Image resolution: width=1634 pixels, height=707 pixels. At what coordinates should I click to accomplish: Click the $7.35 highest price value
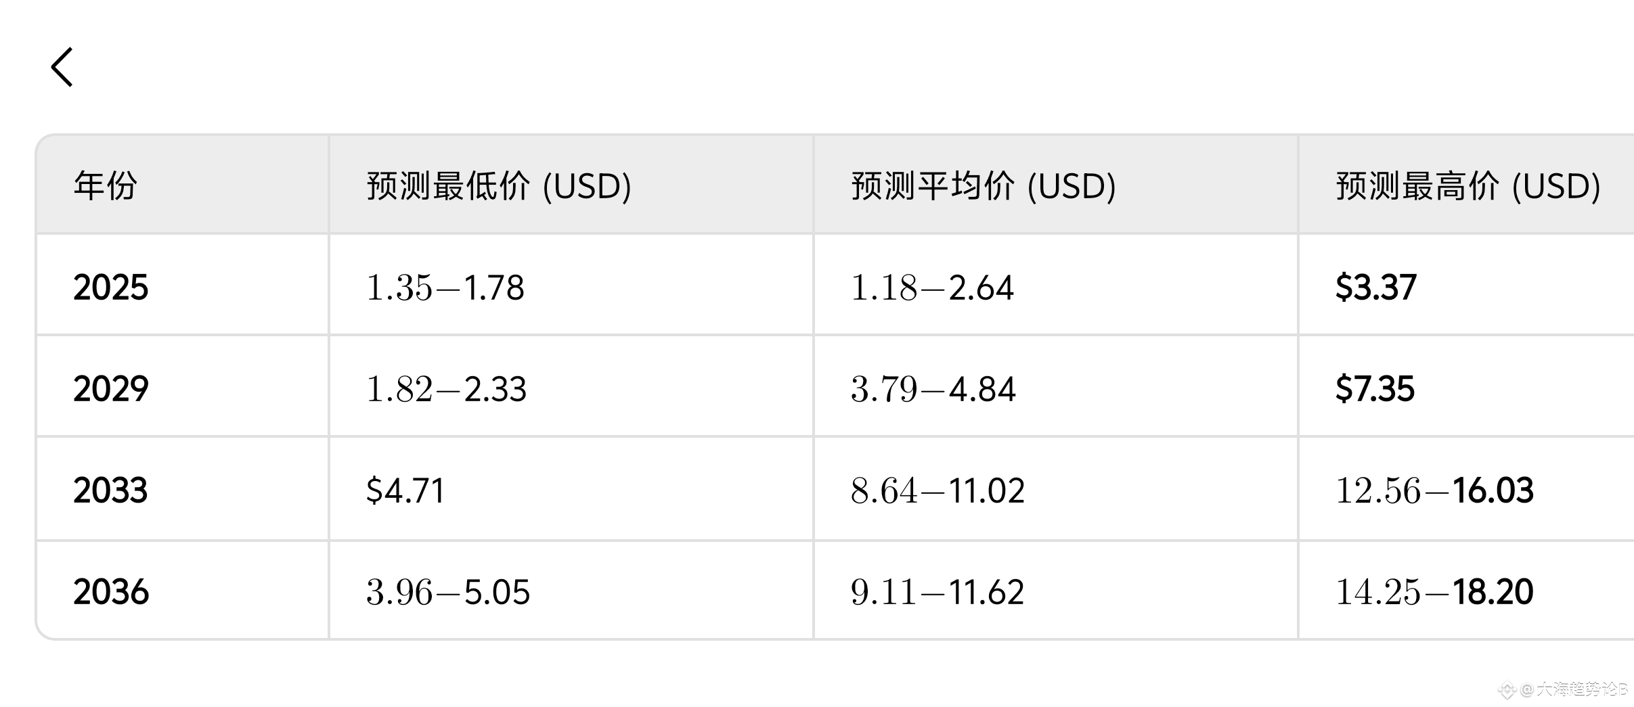coord(1375,388)
